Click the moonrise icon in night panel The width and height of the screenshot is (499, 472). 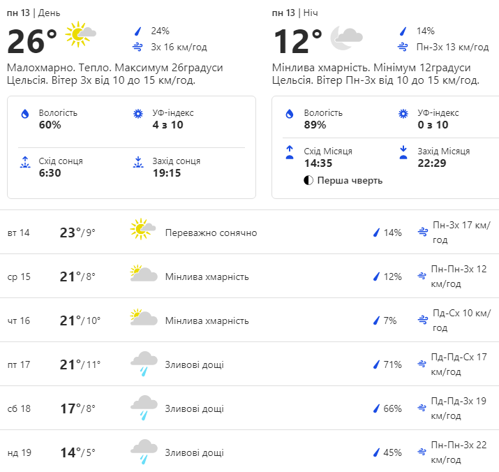tap(290, 153)
